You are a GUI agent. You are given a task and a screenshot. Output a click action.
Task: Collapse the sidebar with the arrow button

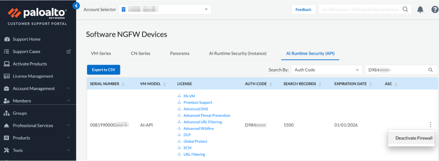[76, 6]
